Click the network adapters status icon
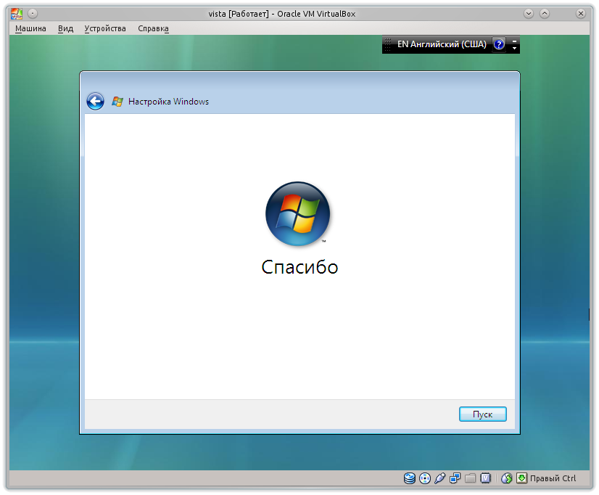 pyautogui.click(x=455, y=478)
